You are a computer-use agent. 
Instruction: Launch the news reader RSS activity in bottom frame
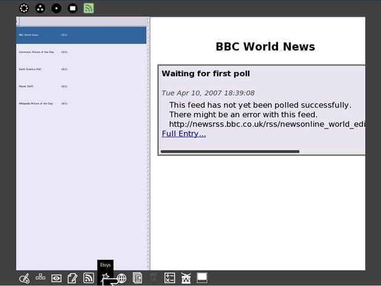pyautogui.click(x=89, y=278)
